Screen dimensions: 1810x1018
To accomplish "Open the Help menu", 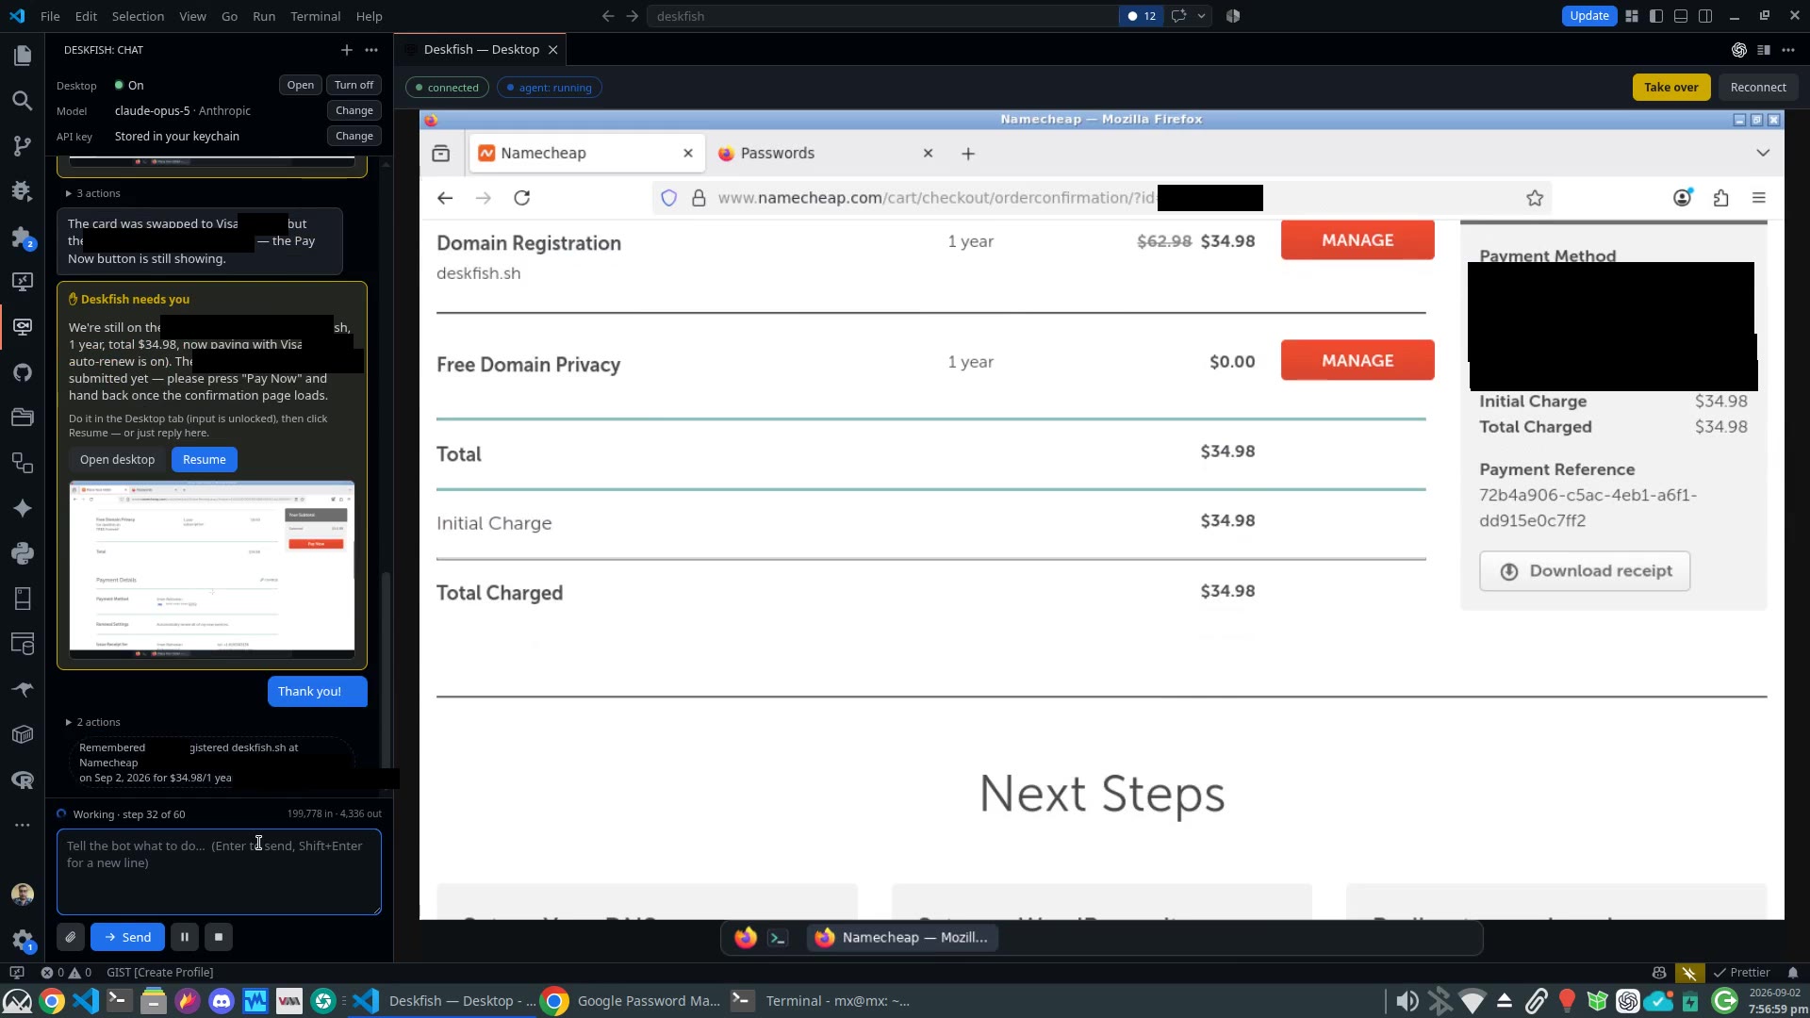I will pyautogui.click(x=369, y=16).
